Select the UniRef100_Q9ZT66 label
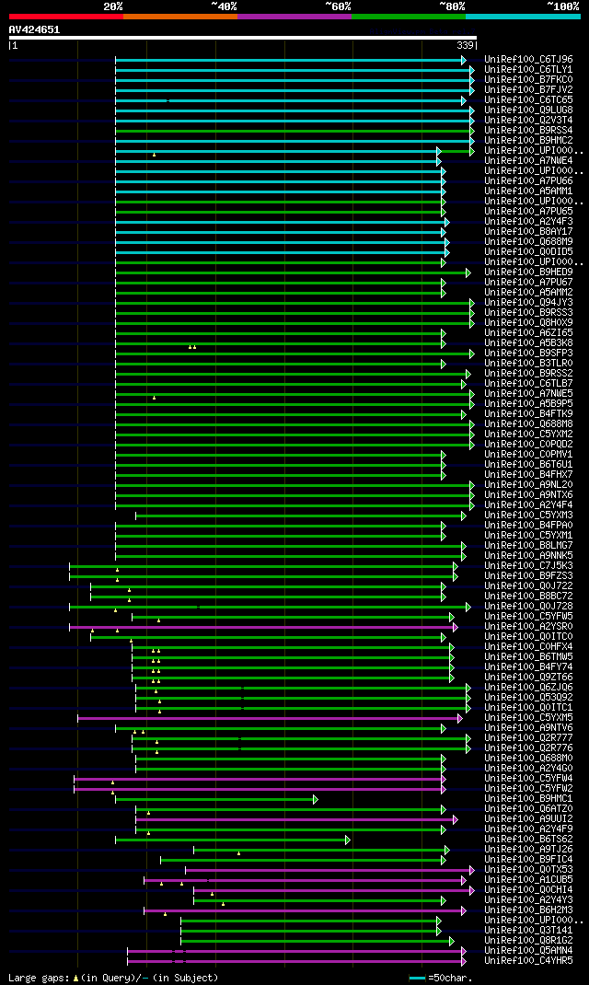 point(528,678)
